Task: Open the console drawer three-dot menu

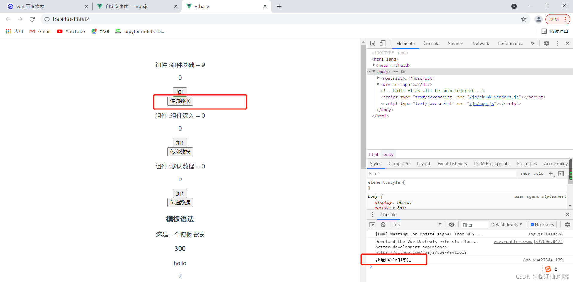Action: [x=372, y=215]
